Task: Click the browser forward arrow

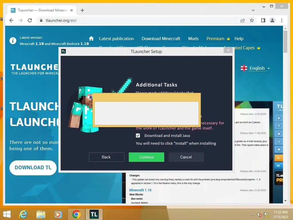Action: pyautogui.click(x=21, y=20)
